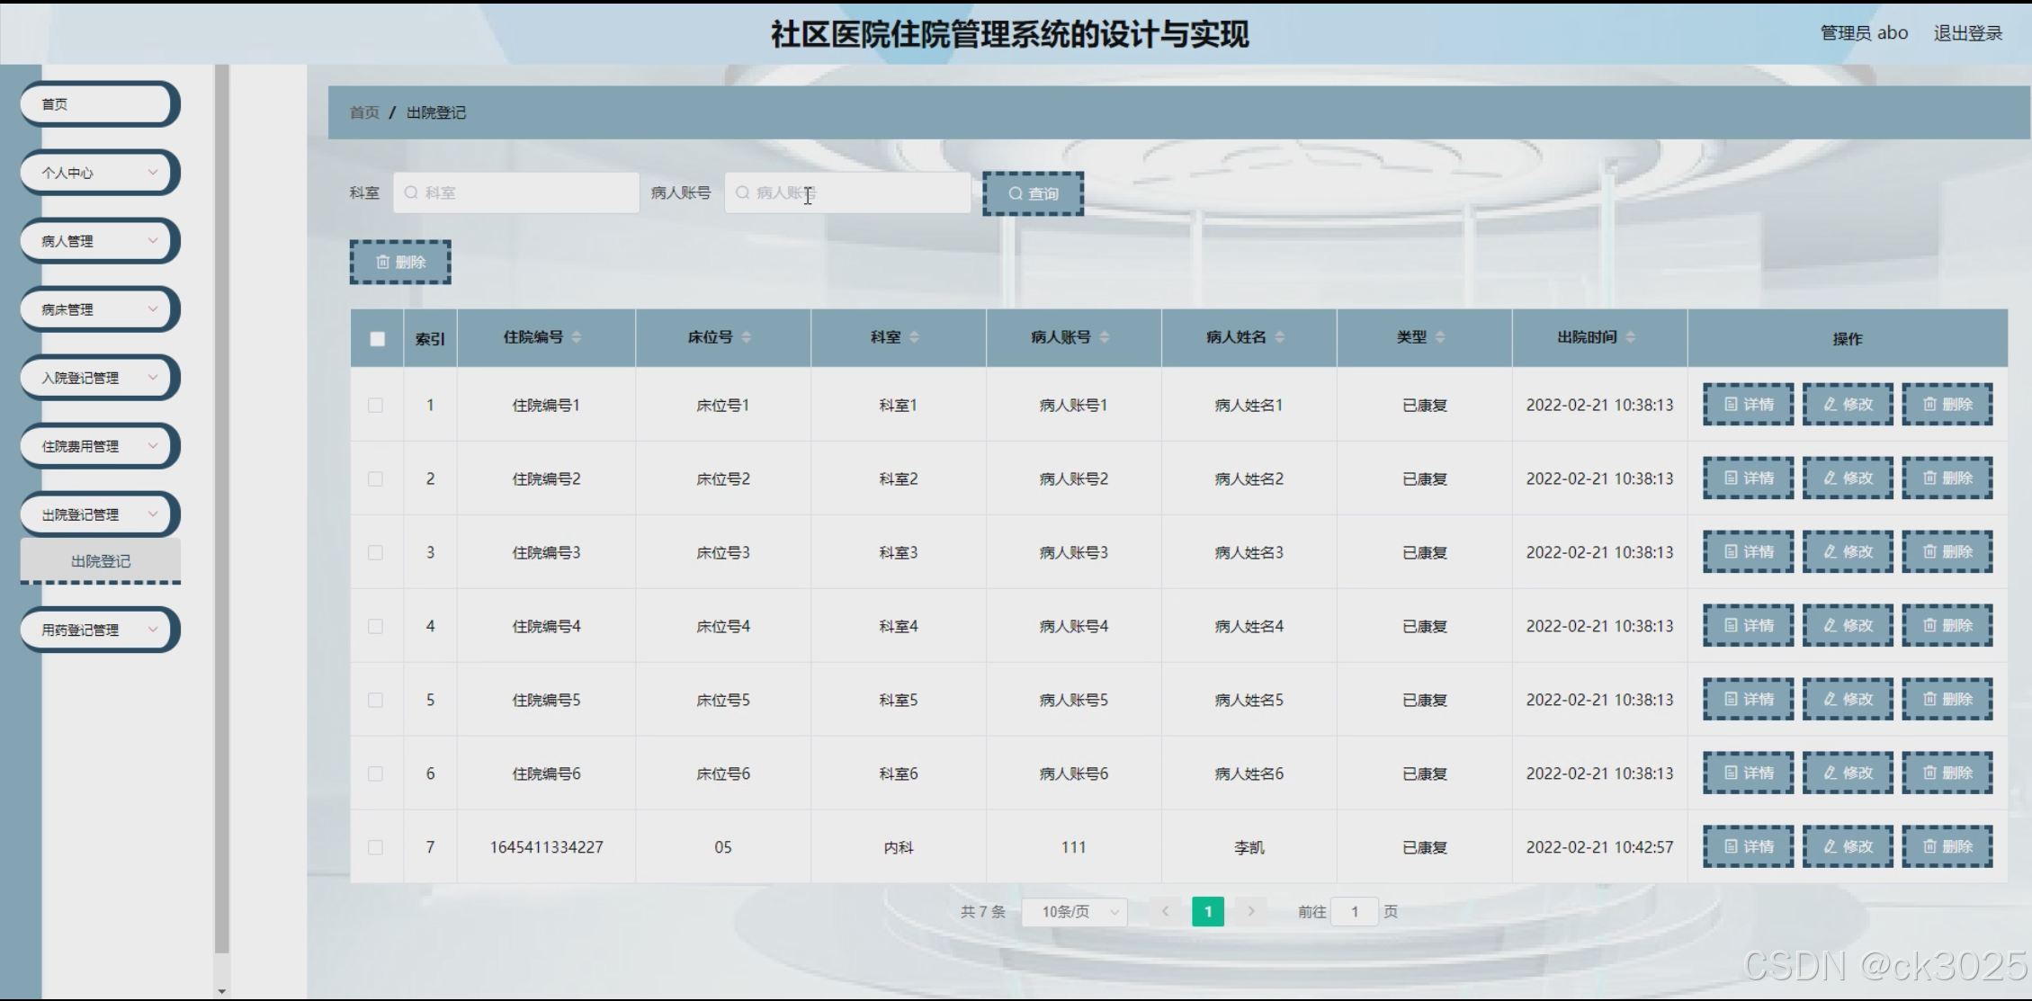2032x1001 pixels.
Task: Click 修改 edit button in row 3
Action: (x=1847, y=552)
